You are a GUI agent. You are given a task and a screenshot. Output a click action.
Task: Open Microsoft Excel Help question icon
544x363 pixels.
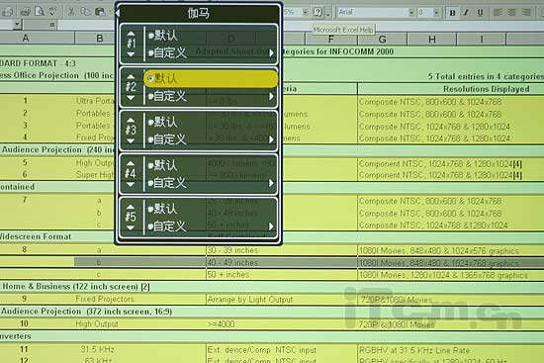[x=317, y=12]
